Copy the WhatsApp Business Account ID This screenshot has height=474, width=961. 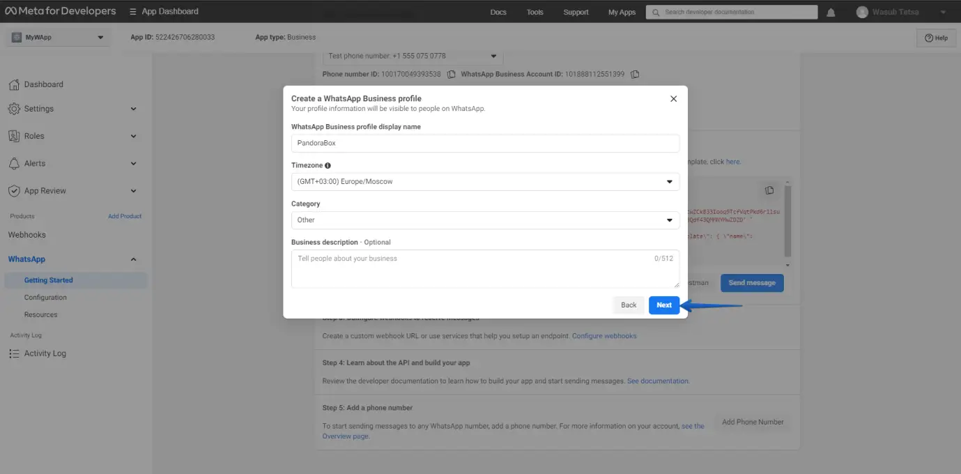pyautogui.click(x=635, y=74)
